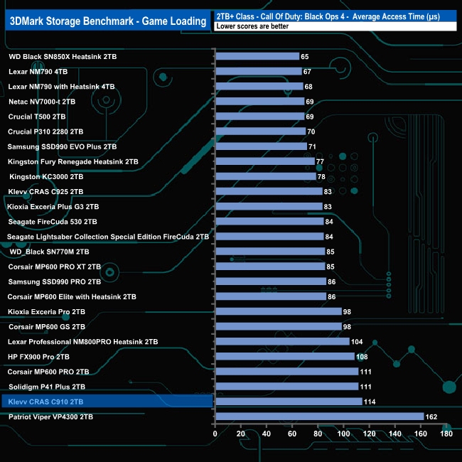
Task: Select the Kingston KC3000 2TB bar
Action: point(266,176)
